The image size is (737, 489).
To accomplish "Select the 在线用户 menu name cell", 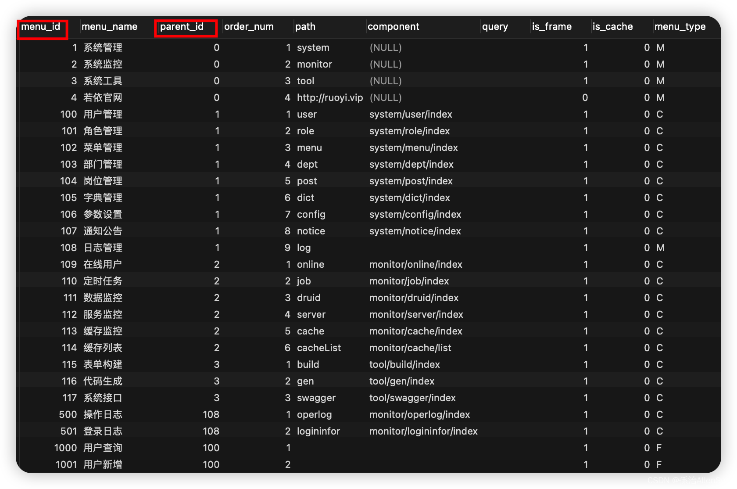I will tap(103, 264).
